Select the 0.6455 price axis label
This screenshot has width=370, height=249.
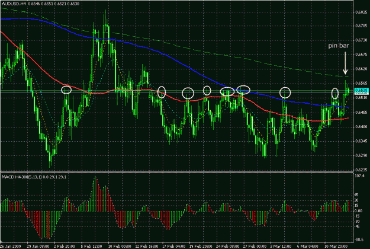361,113
